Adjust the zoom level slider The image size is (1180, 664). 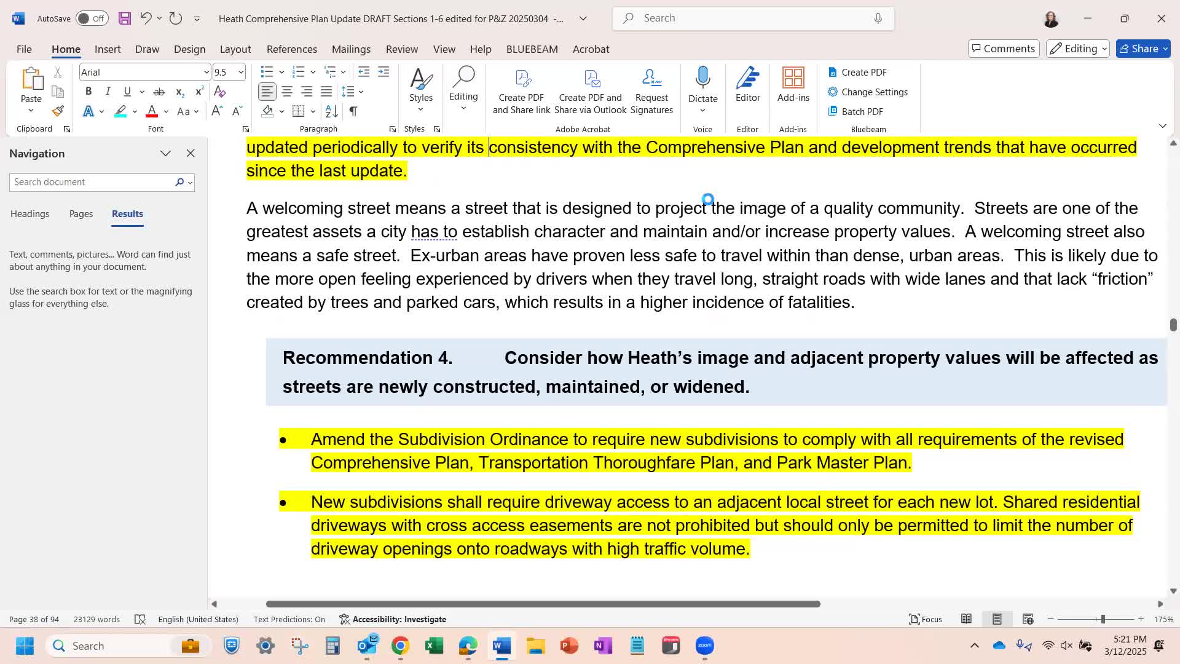pyautogui.click(x=1103, y=619)
